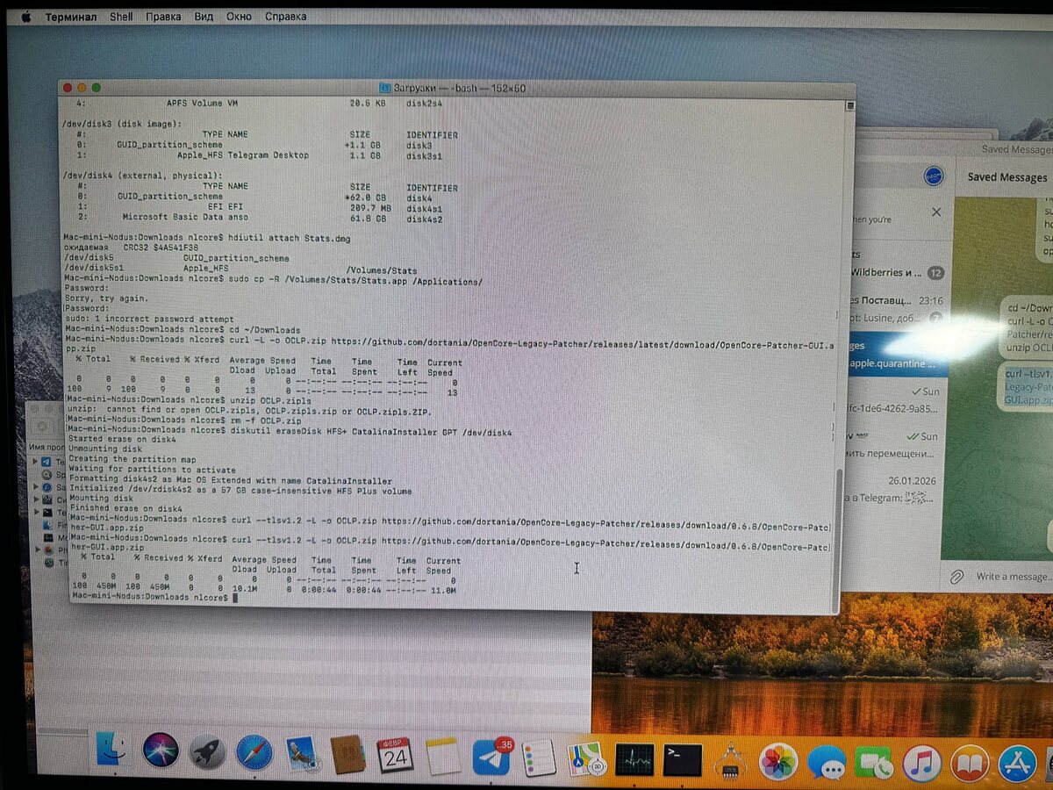
Task: Open Maps from the Dock
Action: (584, 758)
